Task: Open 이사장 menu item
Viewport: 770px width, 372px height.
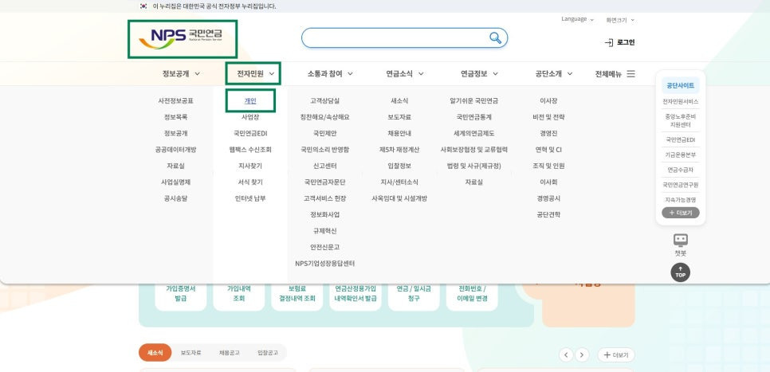Action: coord(548,101)
